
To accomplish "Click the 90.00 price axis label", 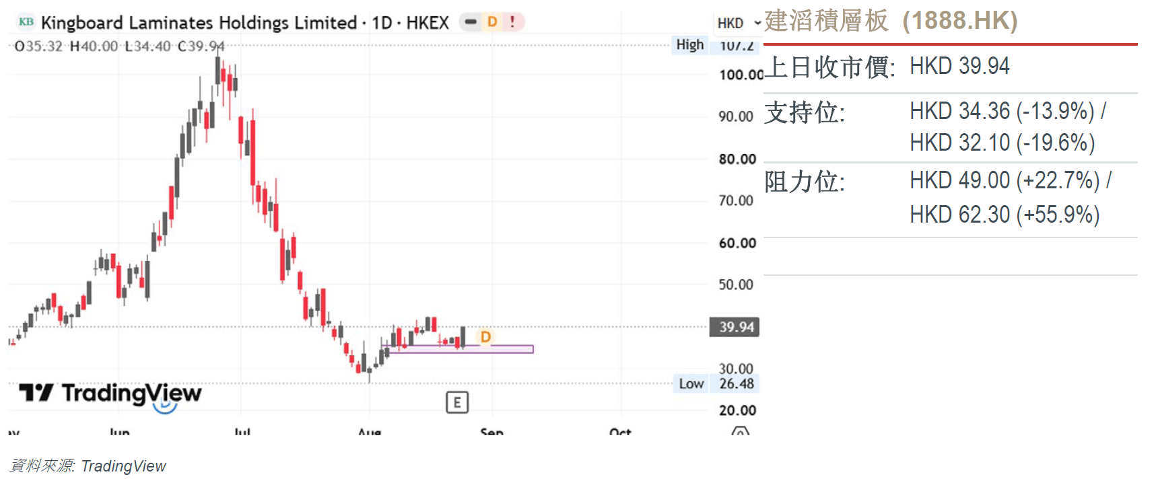I will (736, 116).
